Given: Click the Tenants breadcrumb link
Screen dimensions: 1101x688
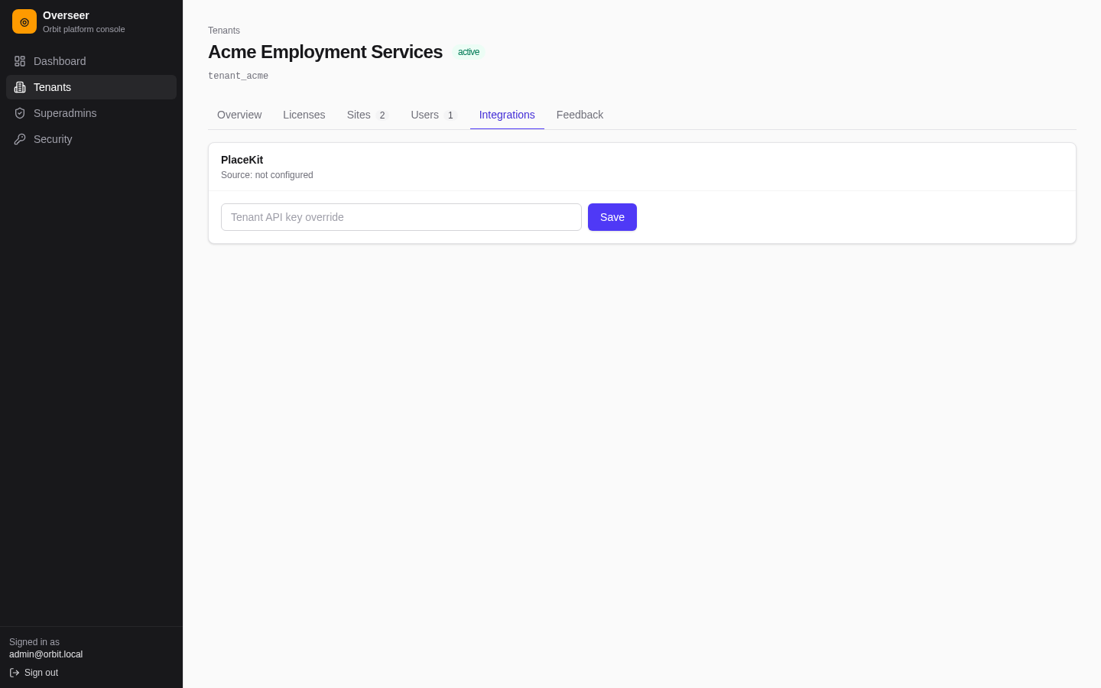Looking at the screenshot, I should tap(224, 31).
